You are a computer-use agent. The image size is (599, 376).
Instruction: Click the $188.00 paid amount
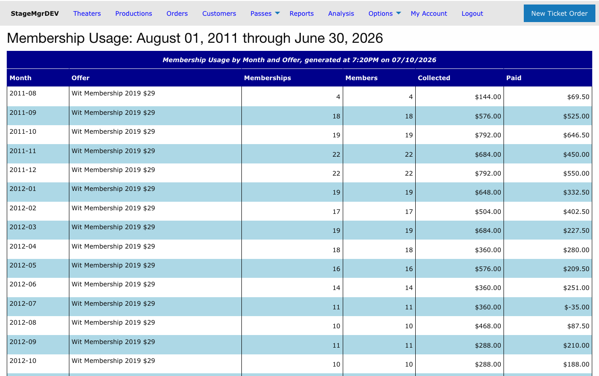(x=576, y=364)
